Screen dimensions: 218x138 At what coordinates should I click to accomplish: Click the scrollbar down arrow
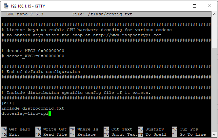tap(214, 134)
